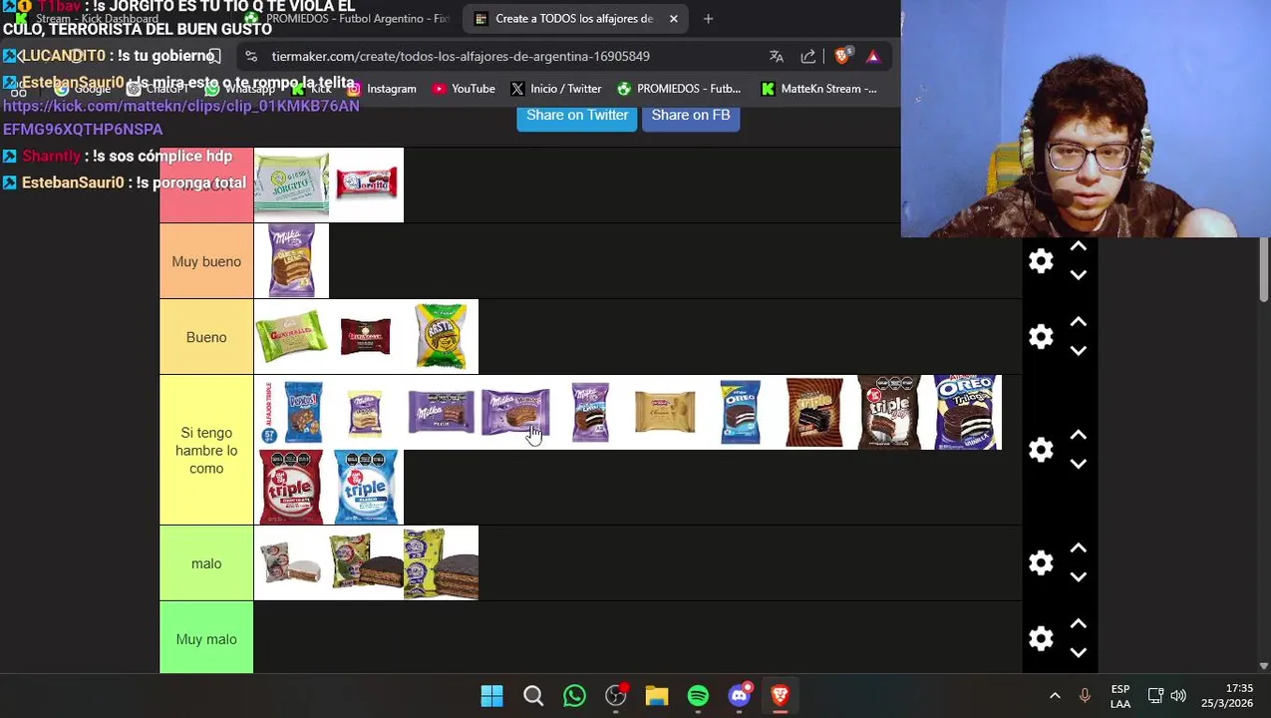Click the share page icon in address bar

click(808, 57)
